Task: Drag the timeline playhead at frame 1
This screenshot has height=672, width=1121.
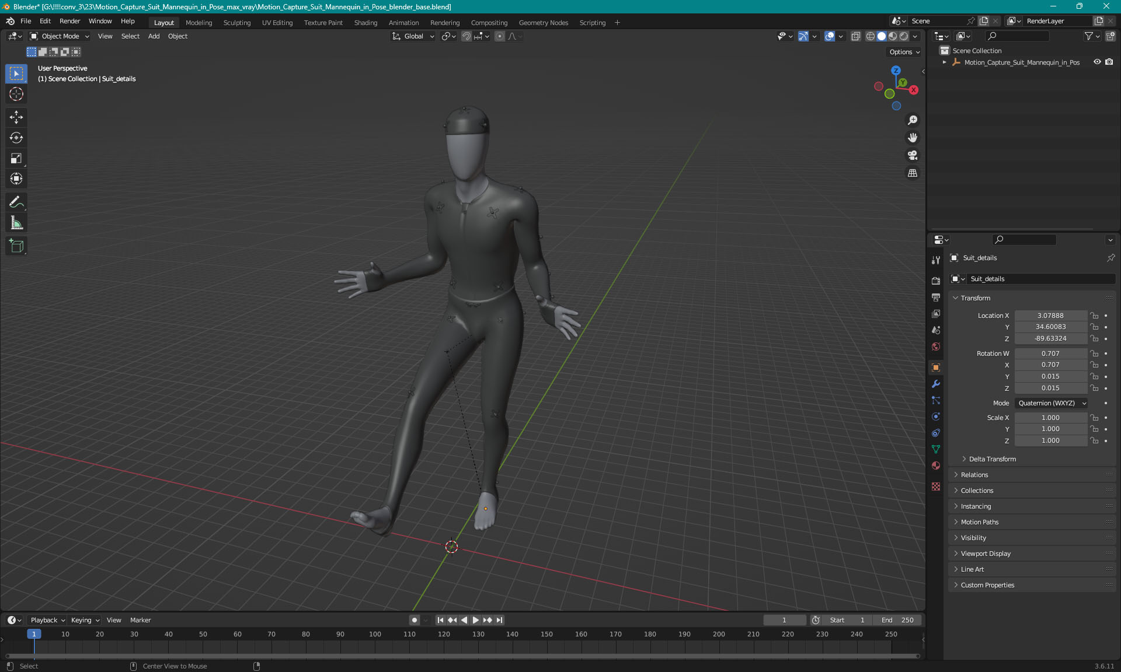Action: 33,633
